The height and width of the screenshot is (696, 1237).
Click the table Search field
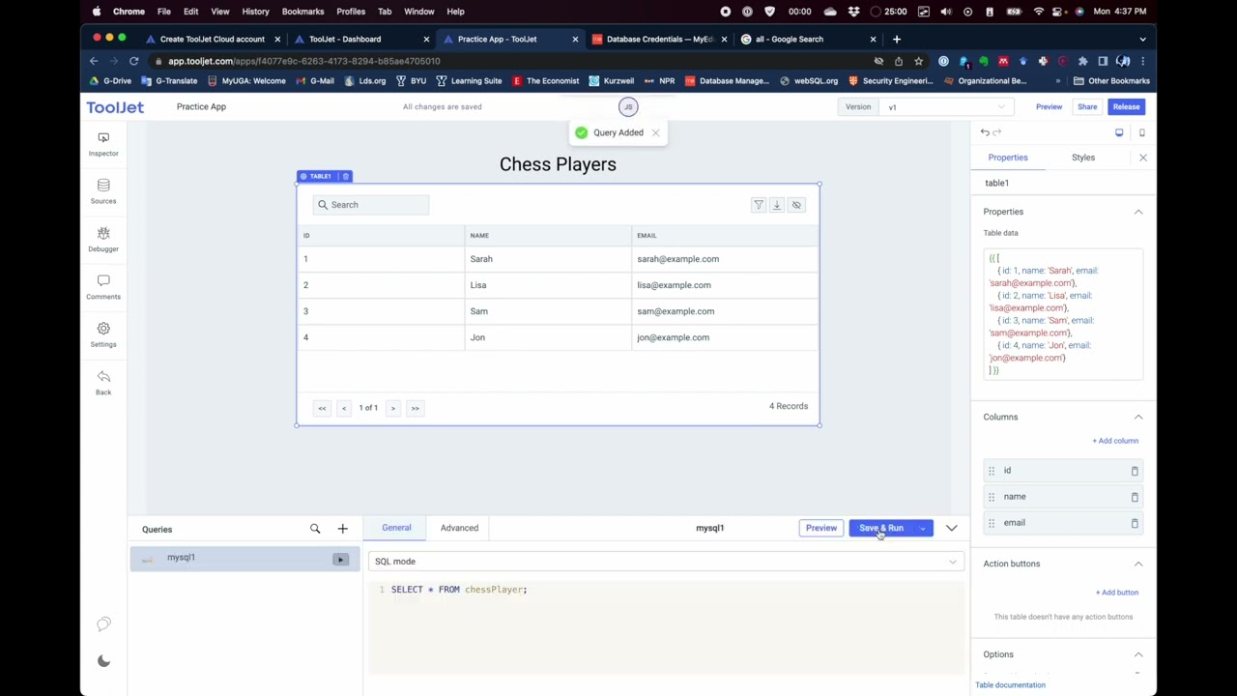click(x=370, y=205)
